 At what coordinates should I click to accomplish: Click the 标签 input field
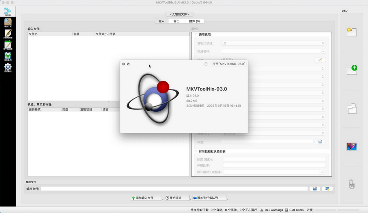(x=267, y=142)
